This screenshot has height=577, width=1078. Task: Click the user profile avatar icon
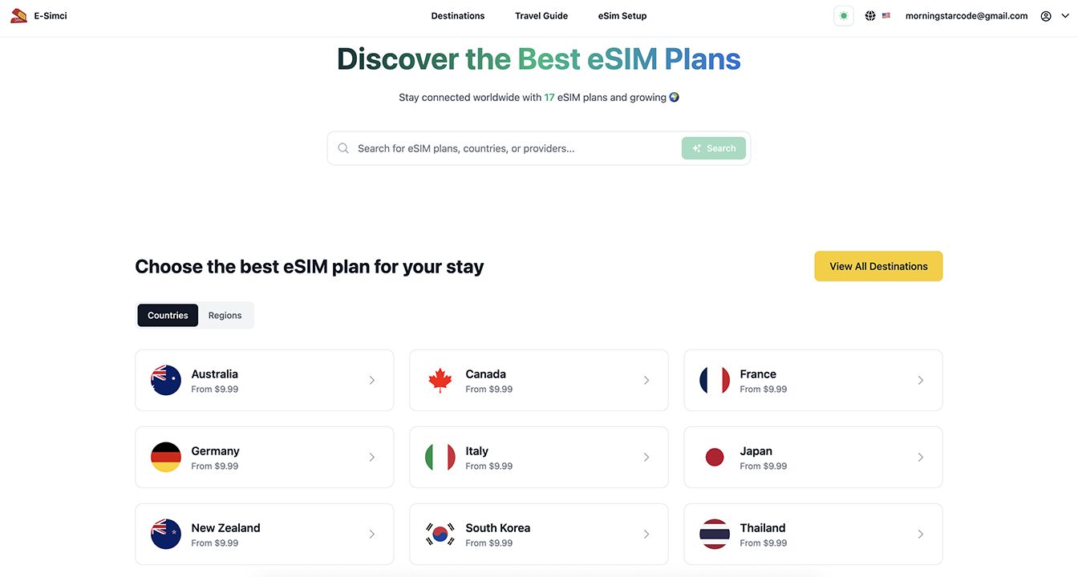click(x=1046, y=16)
